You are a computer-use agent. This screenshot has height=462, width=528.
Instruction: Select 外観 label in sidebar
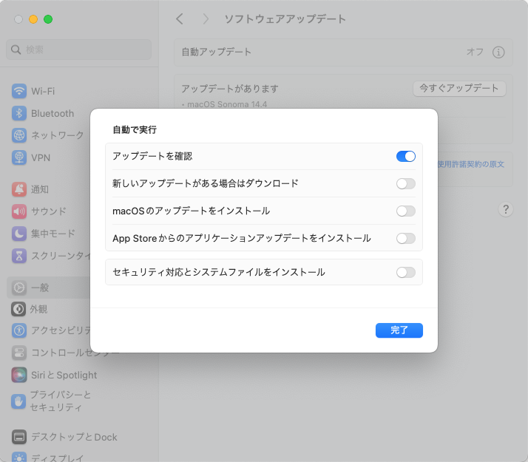click(38, 309)
